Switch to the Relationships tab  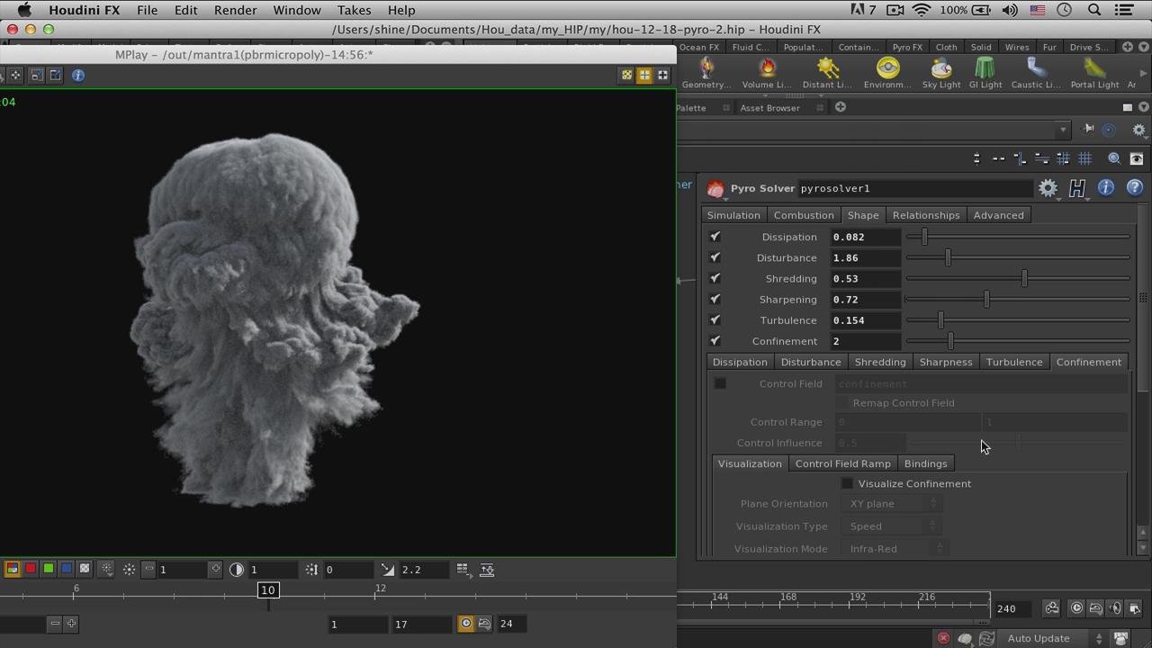[926, 215]
